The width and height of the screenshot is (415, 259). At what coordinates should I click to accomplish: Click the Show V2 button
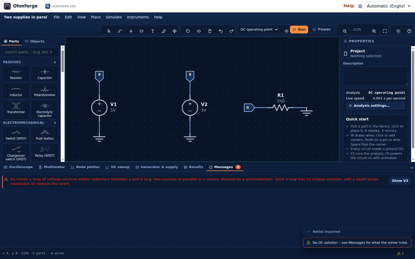click(400, 181)
